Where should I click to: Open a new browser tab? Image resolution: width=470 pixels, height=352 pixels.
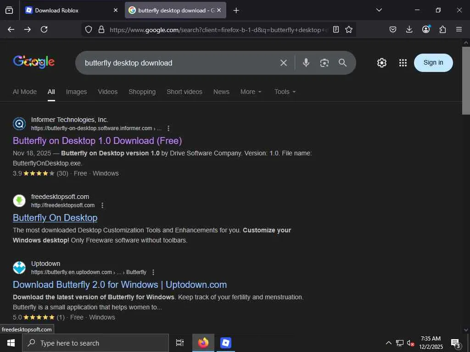pyautogui.click(x=236, y=11)
